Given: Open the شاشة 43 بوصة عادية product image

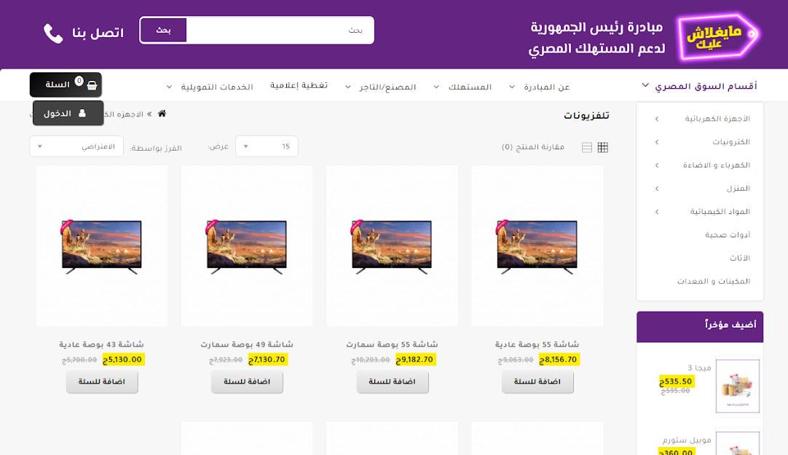Looking at the screenshot, I should pos(101,246).
